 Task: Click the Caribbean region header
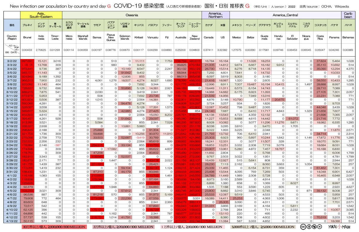348,15
